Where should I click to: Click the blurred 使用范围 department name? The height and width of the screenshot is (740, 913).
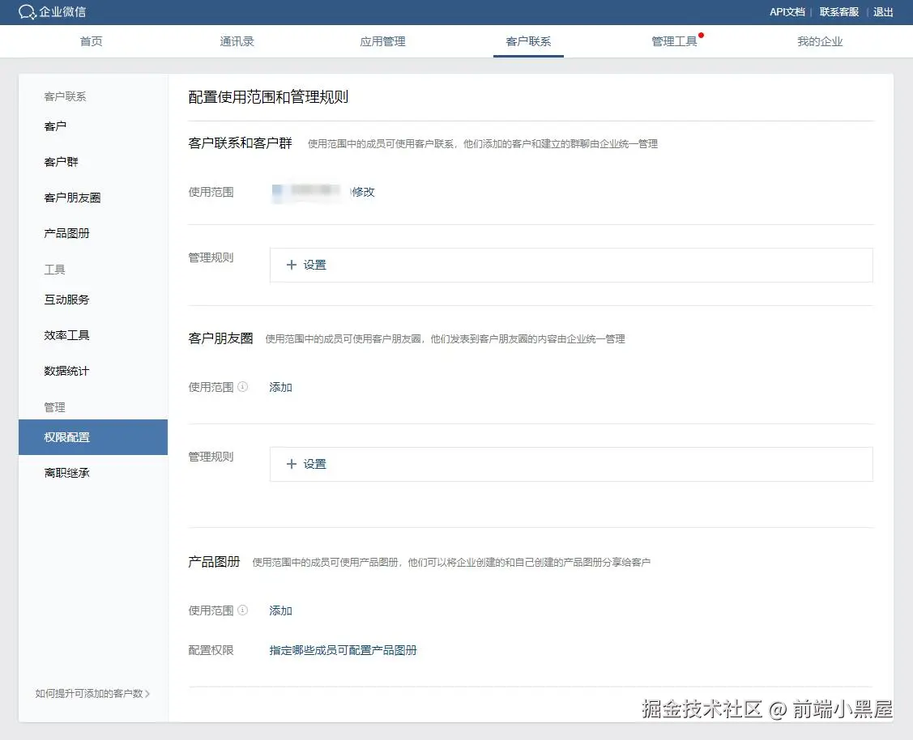coord(306,191)
